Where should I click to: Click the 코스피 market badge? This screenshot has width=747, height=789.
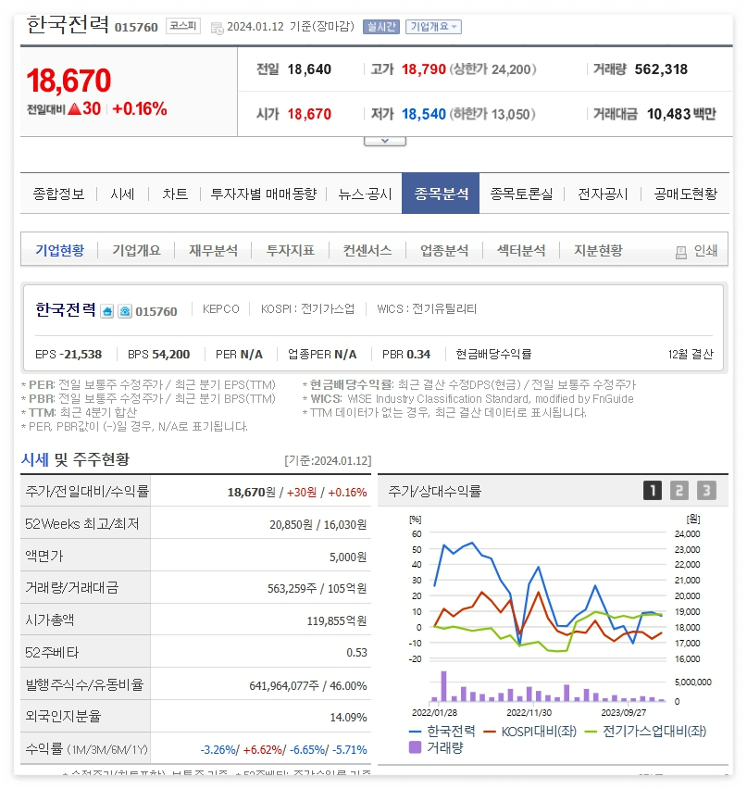tap(183, 26)
